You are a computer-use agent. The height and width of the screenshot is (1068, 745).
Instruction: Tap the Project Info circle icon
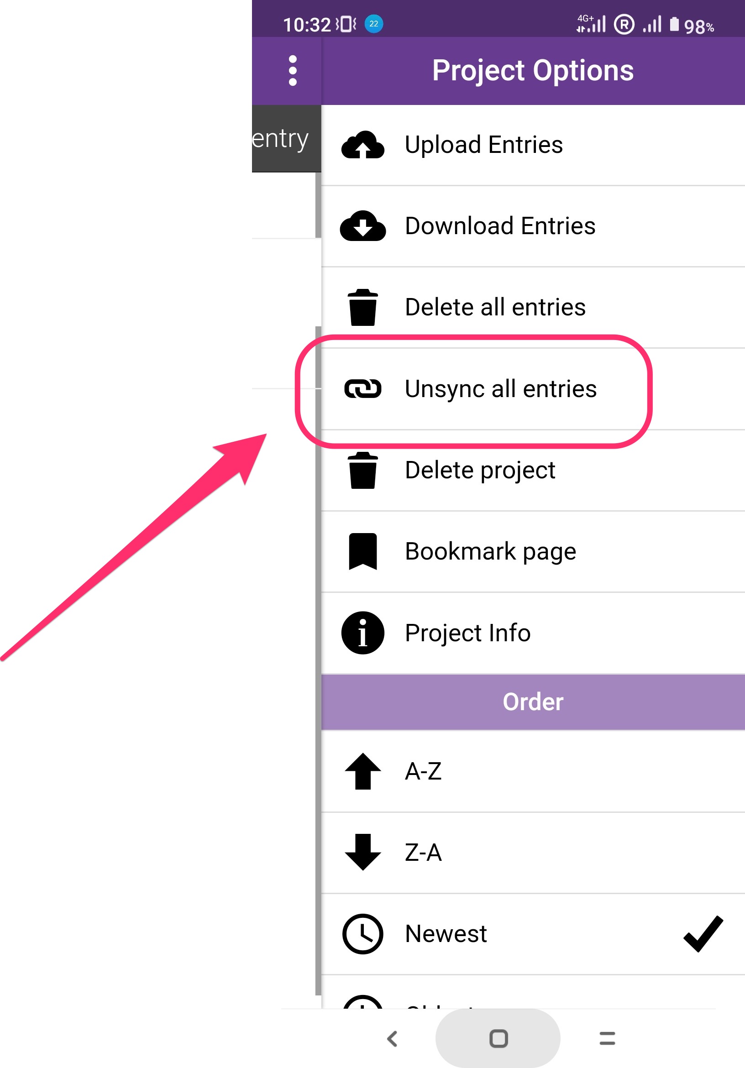point(362,633)
